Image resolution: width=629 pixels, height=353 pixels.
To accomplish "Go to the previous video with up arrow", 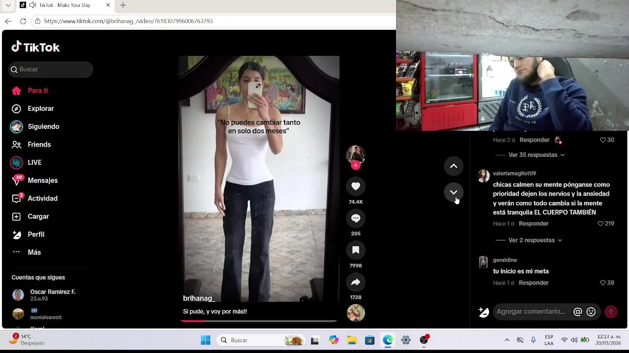I will tap(454, 166).
